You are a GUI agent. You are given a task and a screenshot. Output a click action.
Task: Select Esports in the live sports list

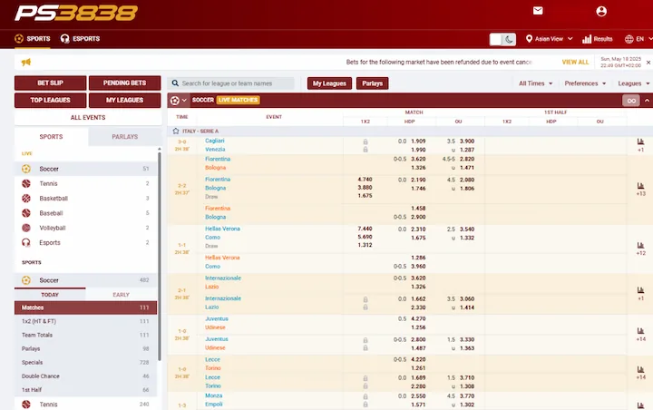click(50, 242)
